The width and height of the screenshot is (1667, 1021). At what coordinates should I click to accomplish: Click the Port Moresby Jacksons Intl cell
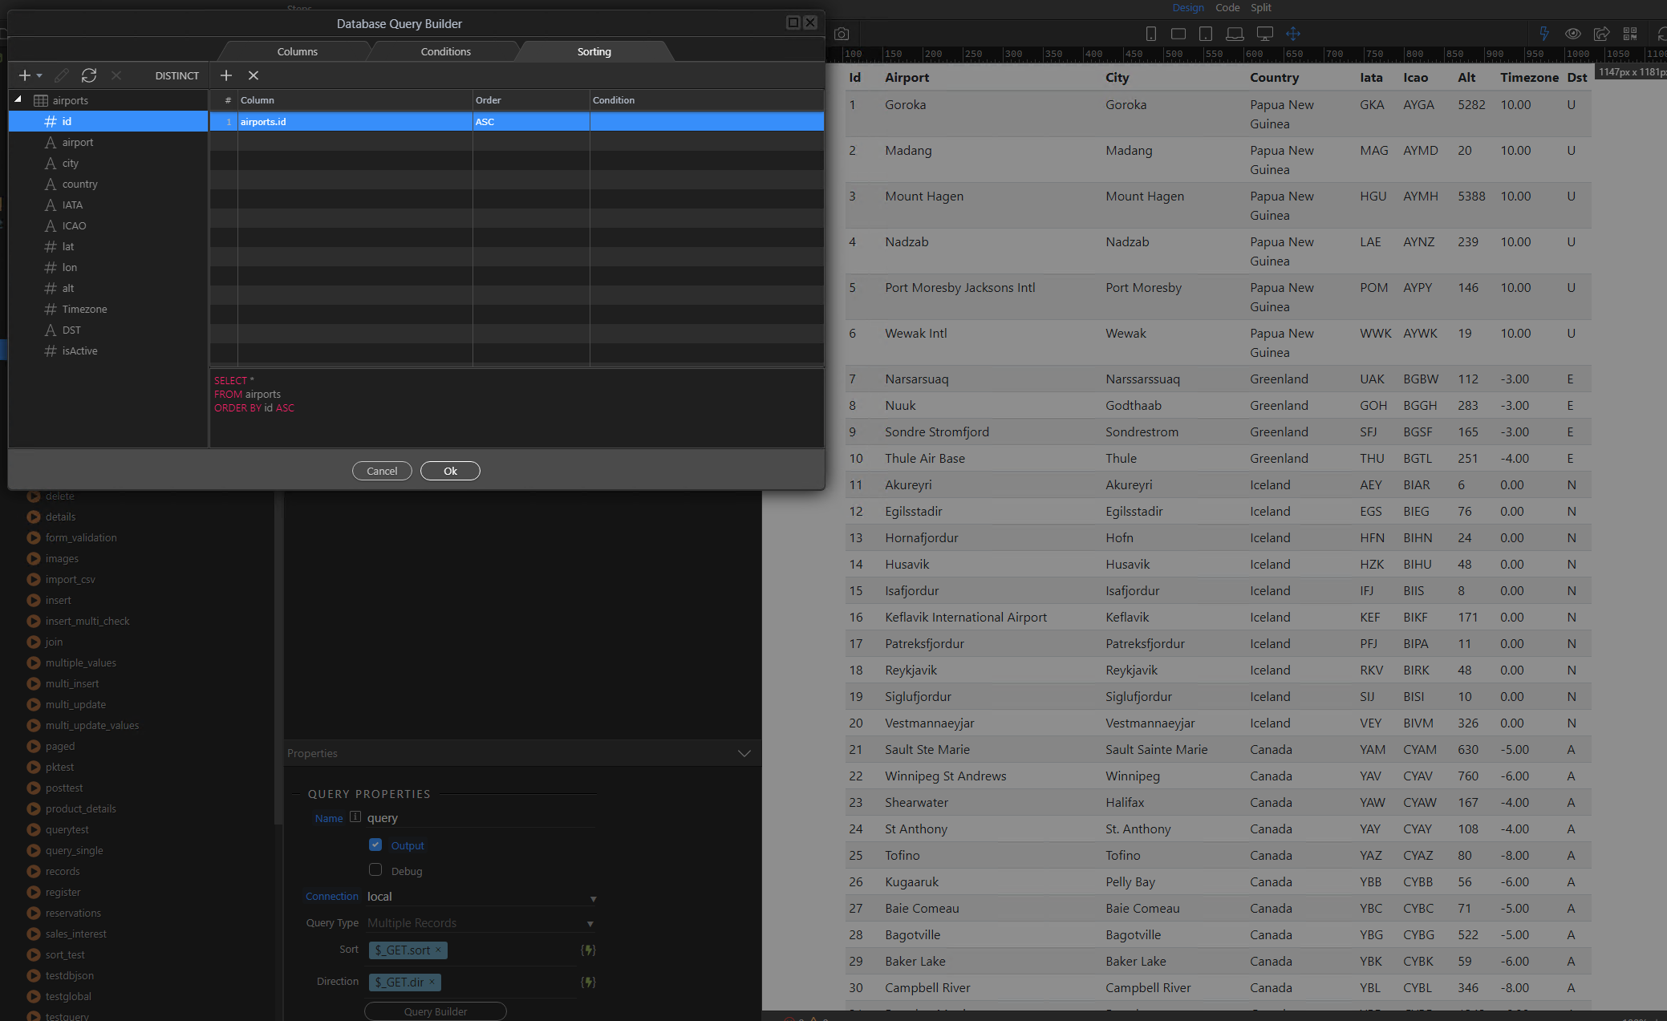960,288
